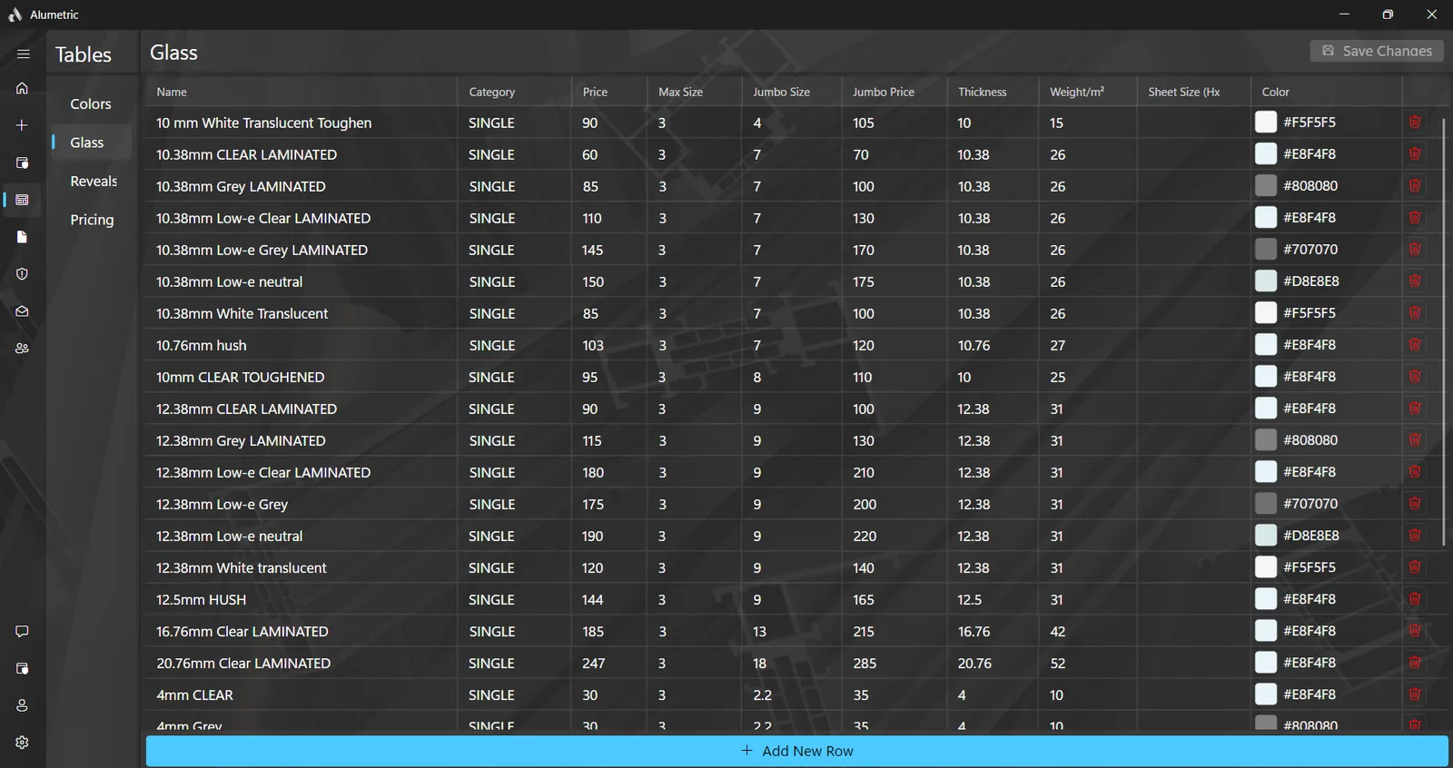Delete the 10.38mm Grey LAMINATED row
The width and height of the screenshot is (1453, 768).
point(1415,185)
